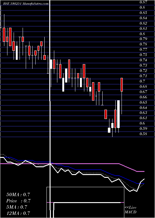155x218 pixels.
Task: Select the 0.73 price axis label
Action: pos(143,65)
